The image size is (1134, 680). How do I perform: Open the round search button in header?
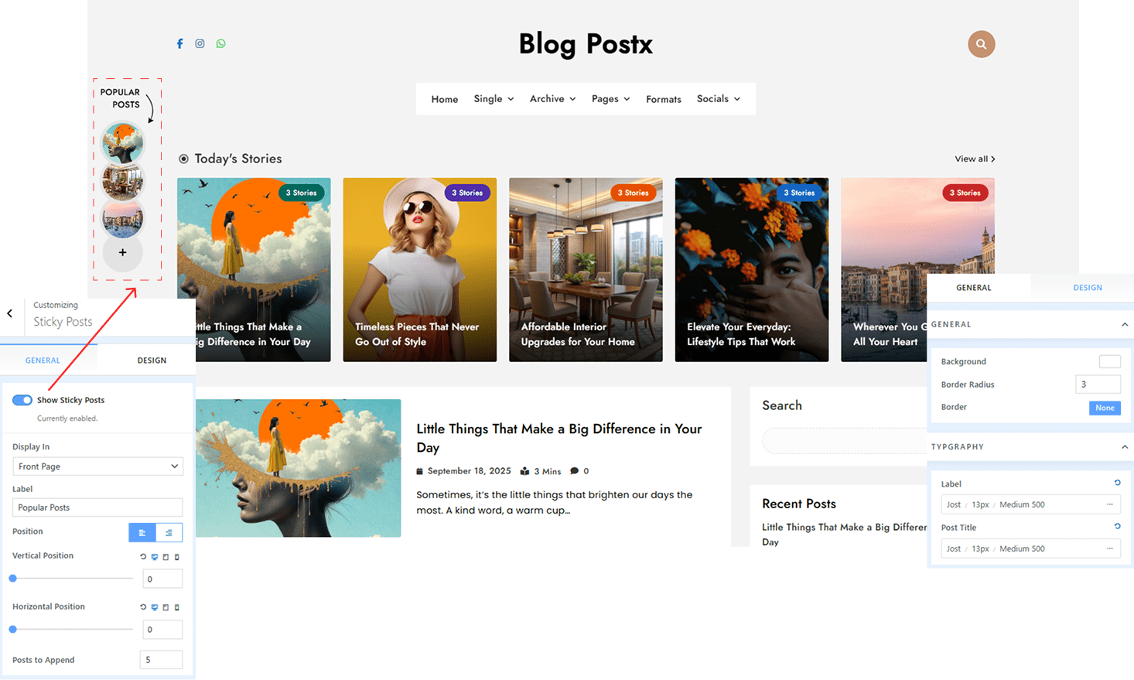point(981,44)
